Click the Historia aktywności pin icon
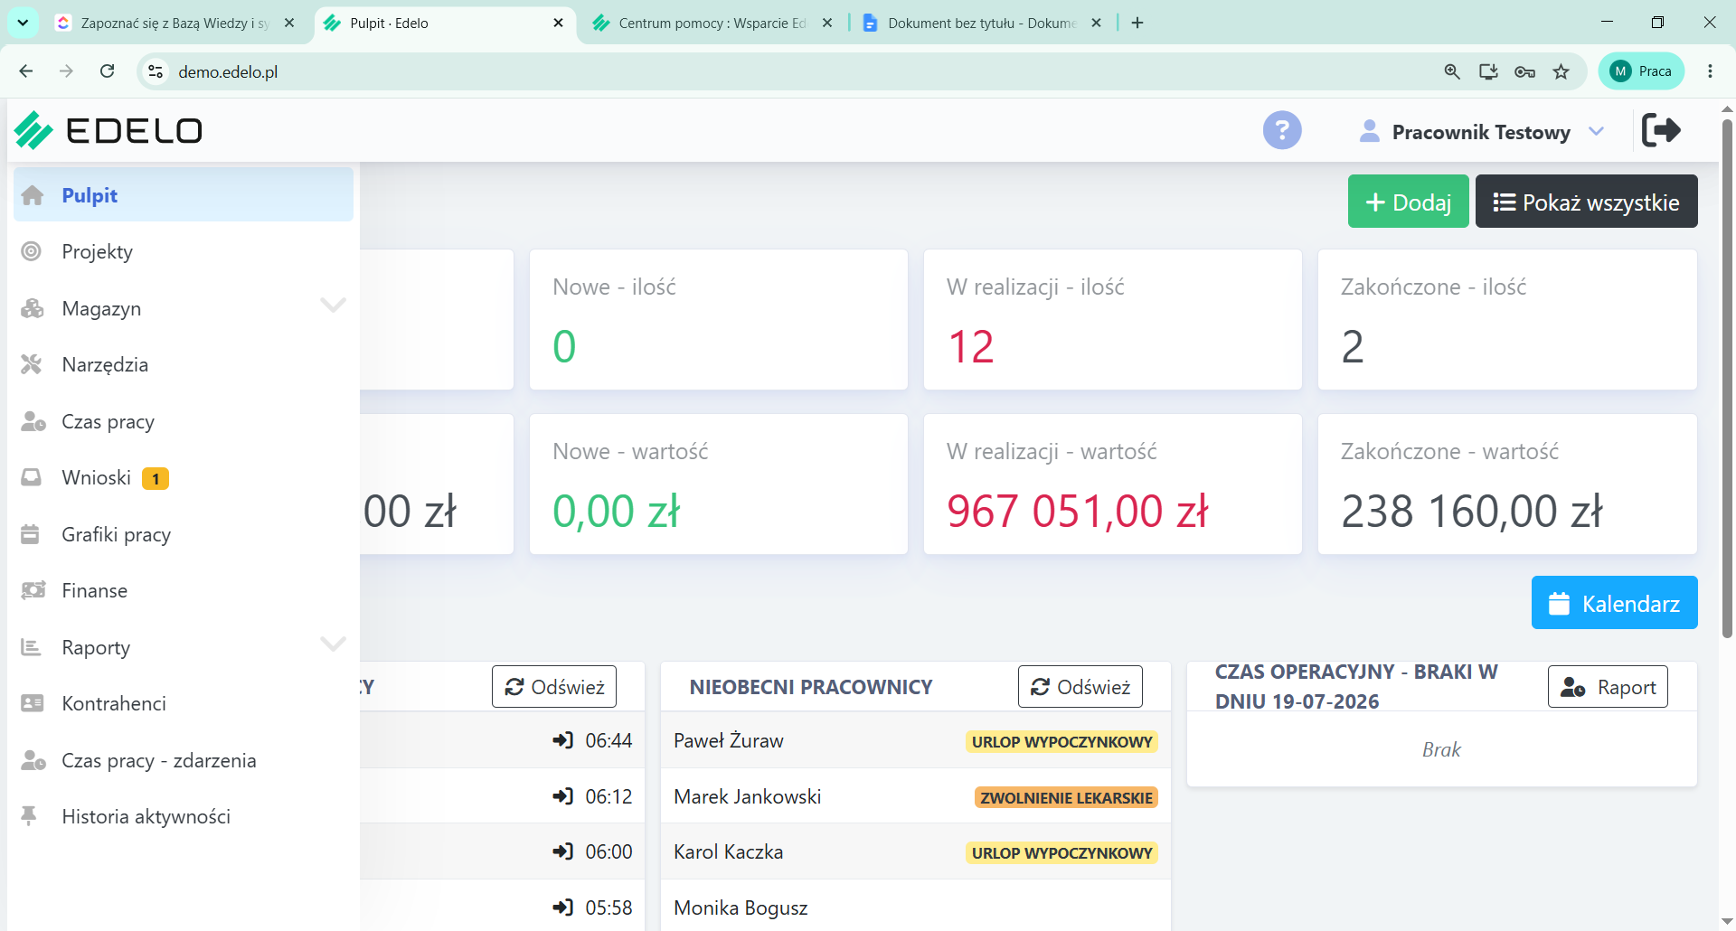 29,816
